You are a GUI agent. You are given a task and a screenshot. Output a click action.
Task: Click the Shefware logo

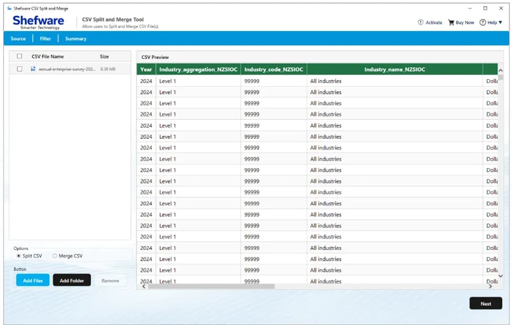(38, 22)
